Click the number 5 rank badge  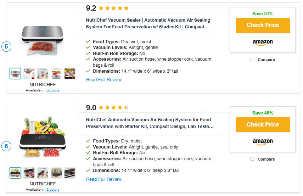[6, 46]
